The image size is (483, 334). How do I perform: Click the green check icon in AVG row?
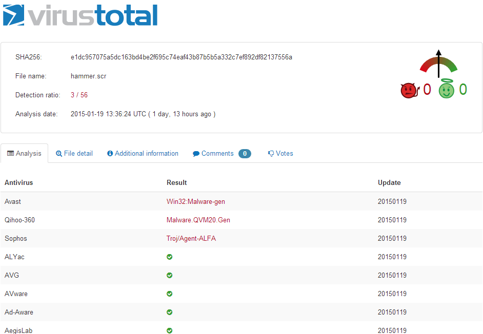(169, 275)
